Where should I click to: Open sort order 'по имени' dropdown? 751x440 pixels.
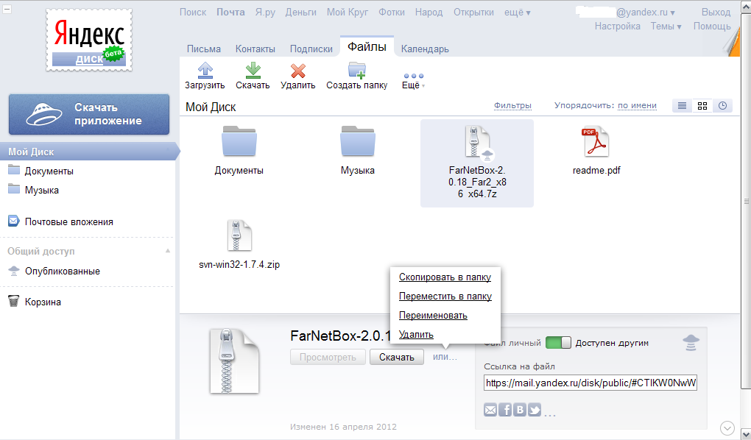(x=636, y=106)
